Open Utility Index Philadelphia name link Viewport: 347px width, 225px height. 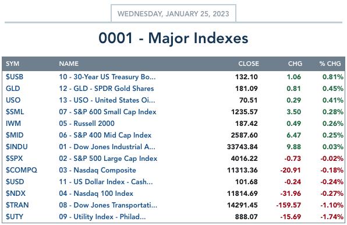[102, 217]
